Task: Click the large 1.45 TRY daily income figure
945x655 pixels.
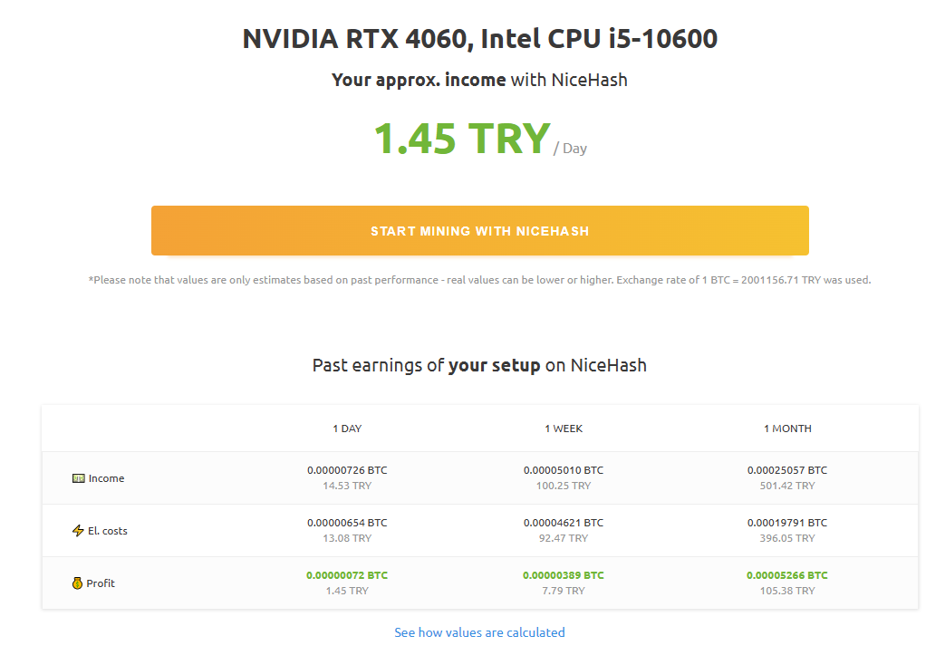Action: point(462,138)
